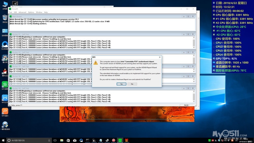Click the Cortana search box
Image resolution: width=254 pixels, height=143 pixels.
coord(29,140)
